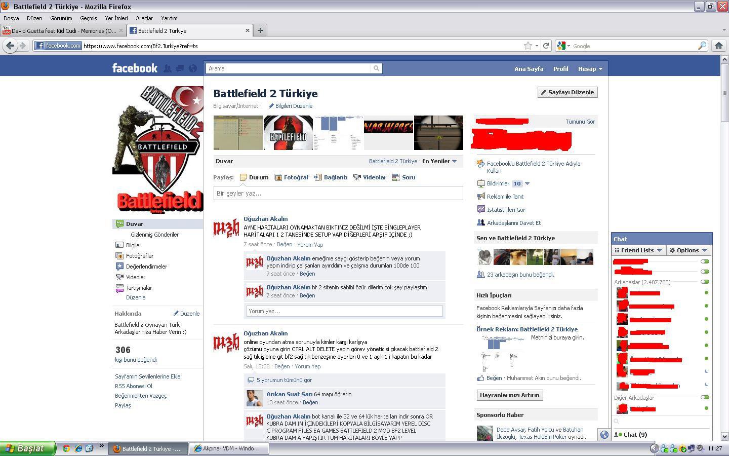This screenshot has width=729, height=456.
Task: Open the Dosya menu
Action: tap(11, 18)
